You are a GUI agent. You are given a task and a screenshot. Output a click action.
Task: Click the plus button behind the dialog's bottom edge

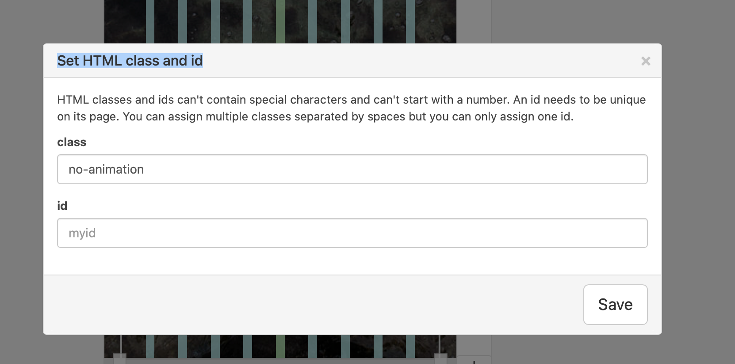[474, 360]
